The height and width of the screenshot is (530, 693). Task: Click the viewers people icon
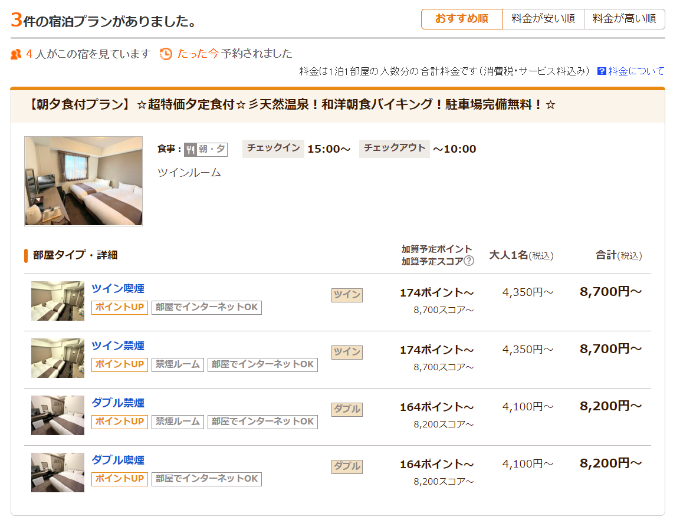(x=16, y=54)
